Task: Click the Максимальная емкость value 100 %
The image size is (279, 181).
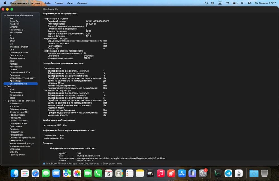Action: (87, 58)
